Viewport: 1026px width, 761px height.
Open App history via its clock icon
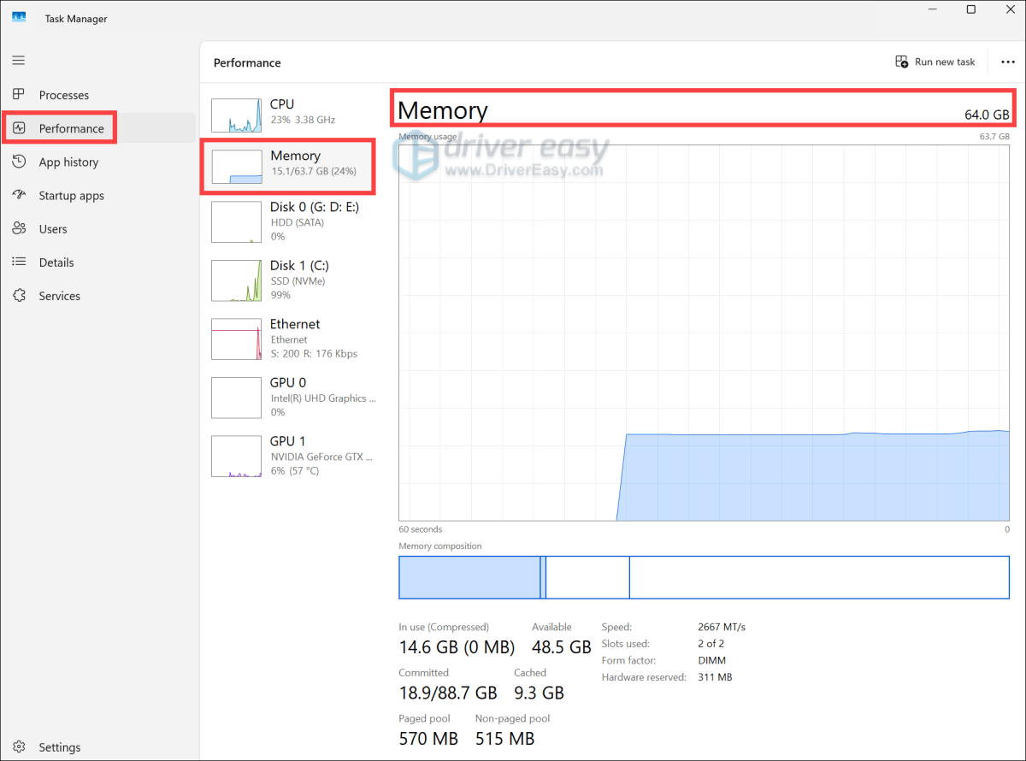point(19,162)
